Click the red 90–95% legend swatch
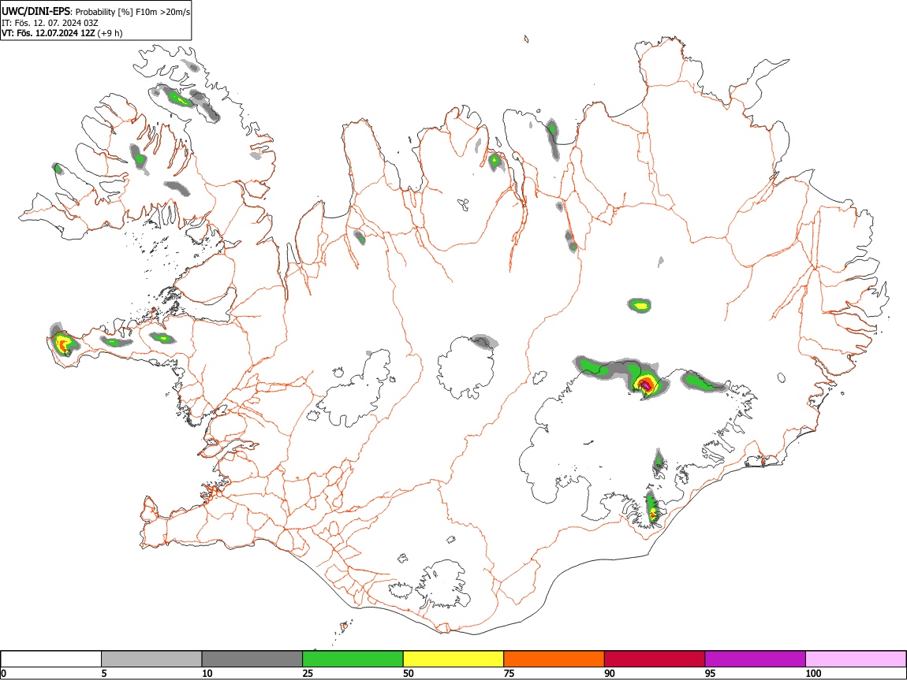 [x=655, y=659]
